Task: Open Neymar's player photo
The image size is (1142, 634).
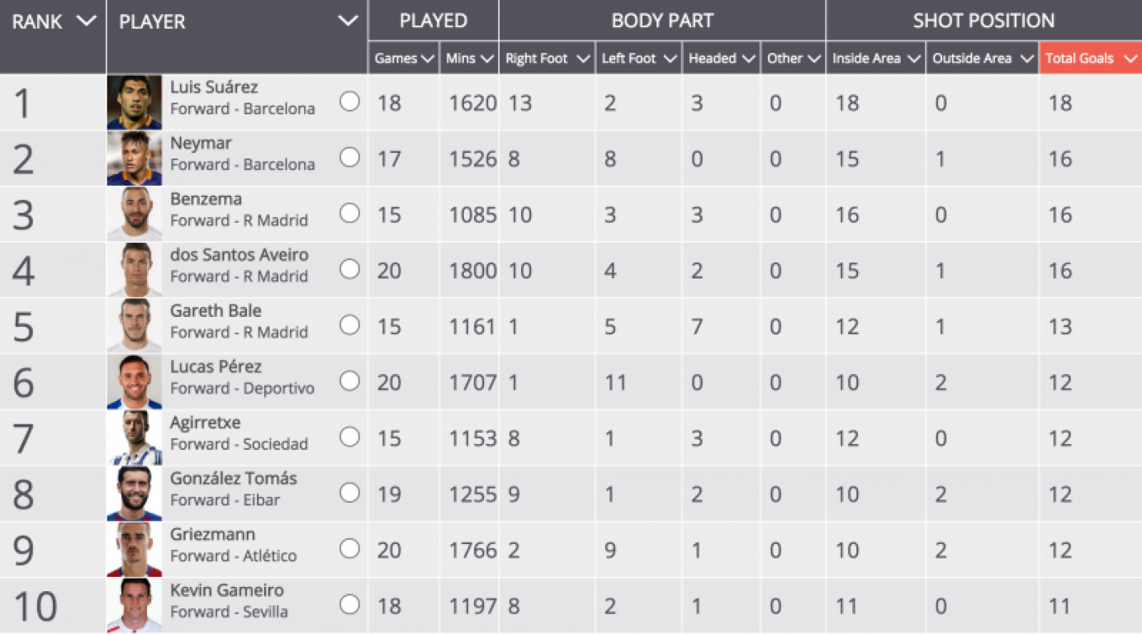Action: [135, 158]
